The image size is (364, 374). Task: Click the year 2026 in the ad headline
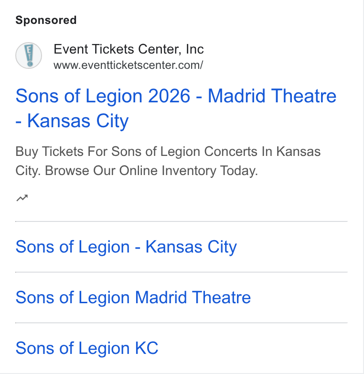[x=169, y=96]
